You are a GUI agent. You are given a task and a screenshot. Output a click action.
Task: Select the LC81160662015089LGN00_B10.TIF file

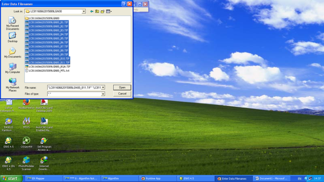(48, 59)
